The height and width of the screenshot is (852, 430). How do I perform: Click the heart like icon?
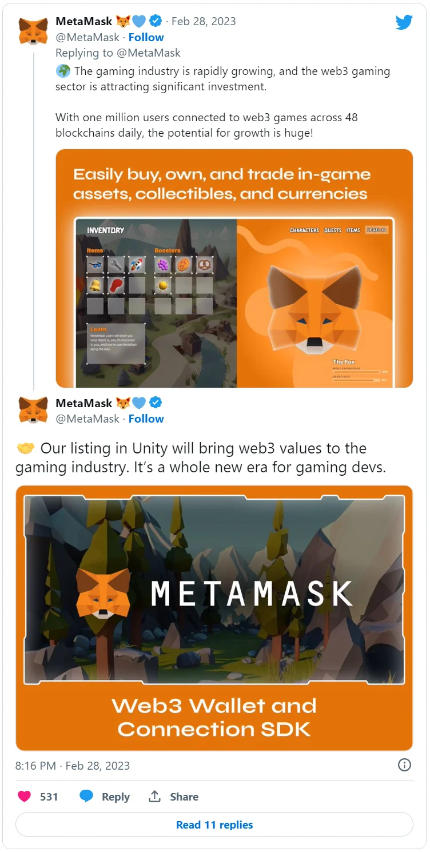click(24, 797)
